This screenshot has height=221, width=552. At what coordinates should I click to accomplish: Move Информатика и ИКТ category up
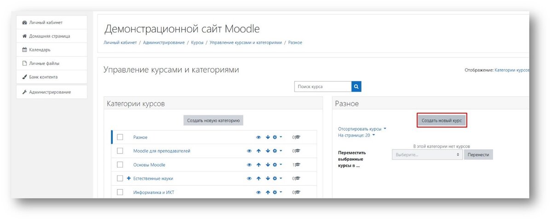[x=267, y=193]
